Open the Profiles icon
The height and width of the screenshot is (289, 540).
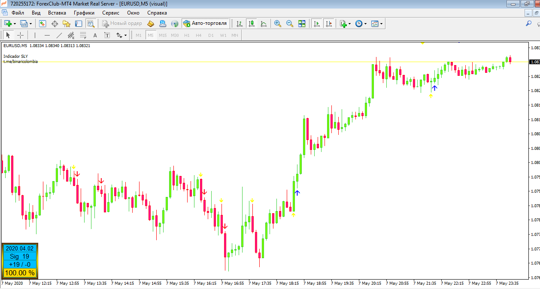pos(24,24)
